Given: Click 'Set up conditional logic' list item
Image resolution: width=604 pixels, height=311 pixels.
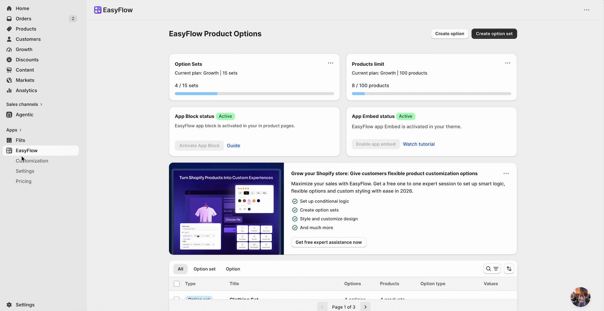Looking at the screenshot, I should click(324, 201).
